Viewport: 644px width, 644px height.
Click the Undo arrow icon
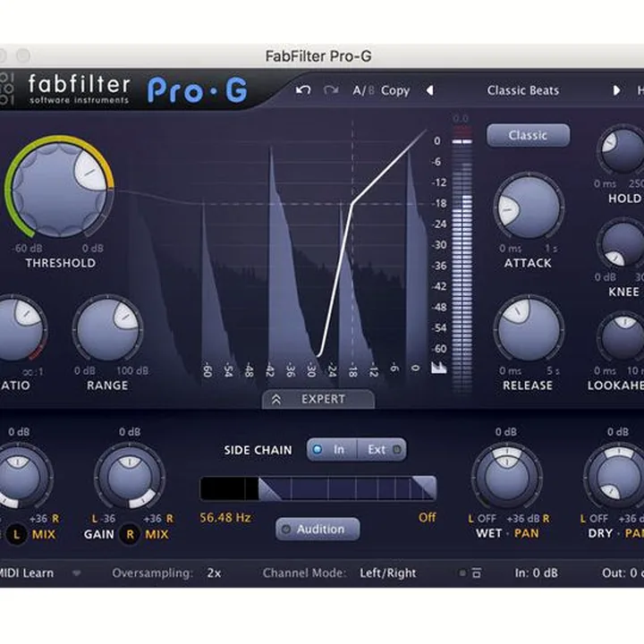(303, 90)
